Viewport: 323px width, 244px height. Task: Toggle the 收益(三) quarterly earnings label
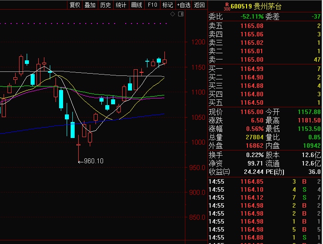pos(219,172)
